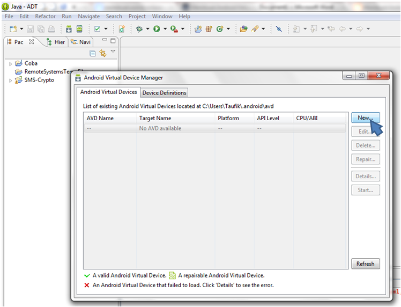Open the Project menu
This screenshot has width=401, height=307.
pyautogui.click(x=137, y=17)
